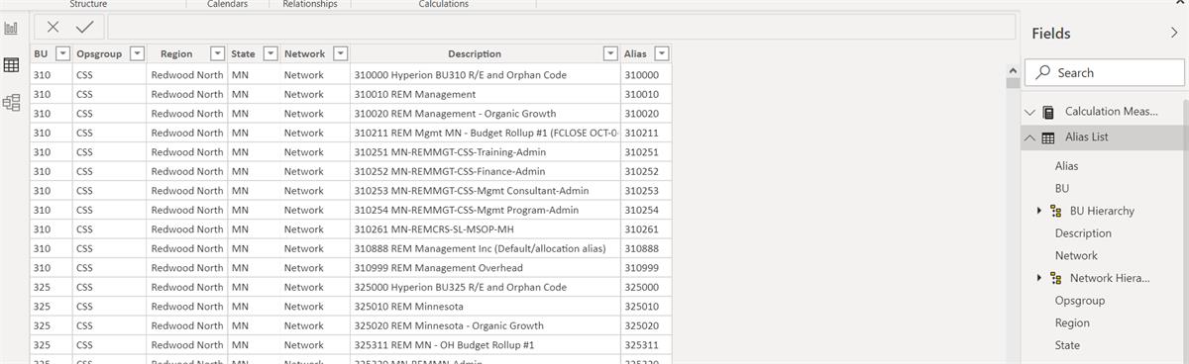The width and height of the screenshot is (1189, 364).
Task: Select State field in Fields pane
Action: 1067,345
